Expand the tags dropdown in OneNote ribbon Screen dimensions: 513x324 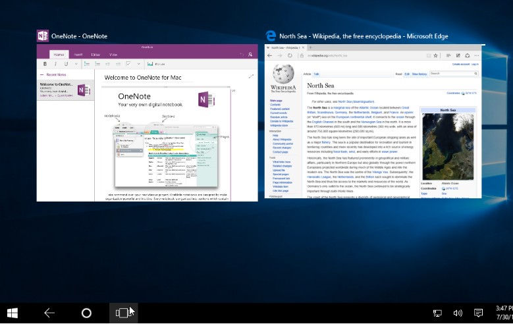point(139,64)
